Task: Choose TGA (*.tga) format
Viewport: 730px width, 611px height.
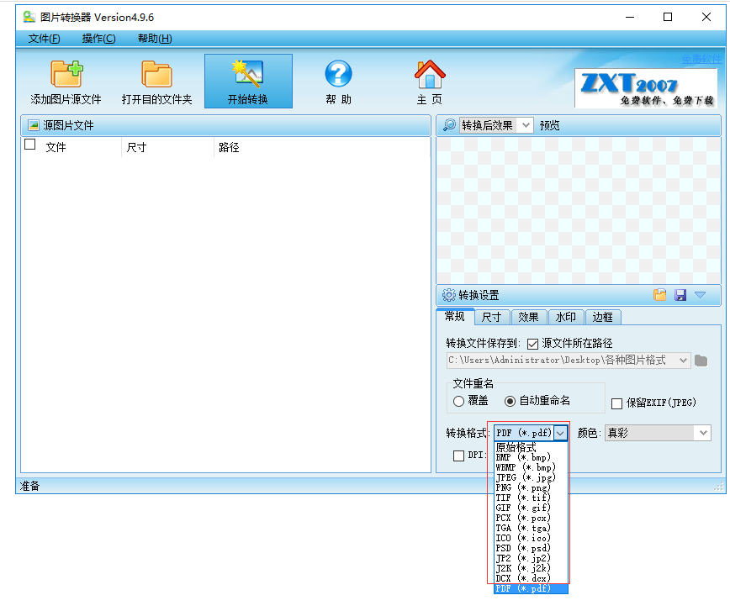Action: coord(531,528)
